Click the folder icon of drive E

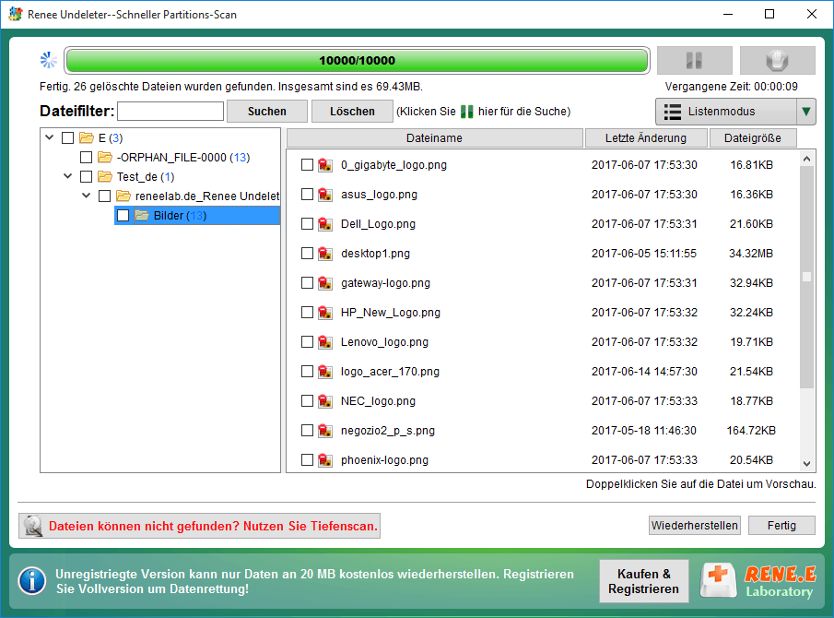(87, 137)
